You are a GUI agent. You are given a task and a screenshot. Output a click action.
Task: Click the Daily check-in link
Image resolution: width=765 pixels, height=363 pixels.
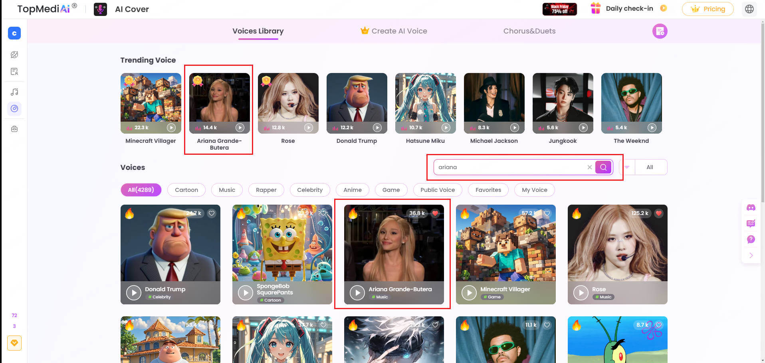pos(629,8)
